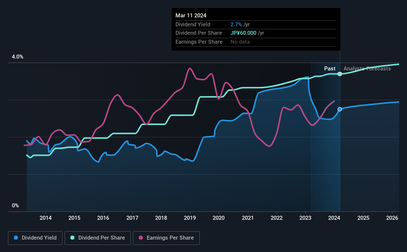Click the Mar 11 2024 tooltip date

coord(191,15)
